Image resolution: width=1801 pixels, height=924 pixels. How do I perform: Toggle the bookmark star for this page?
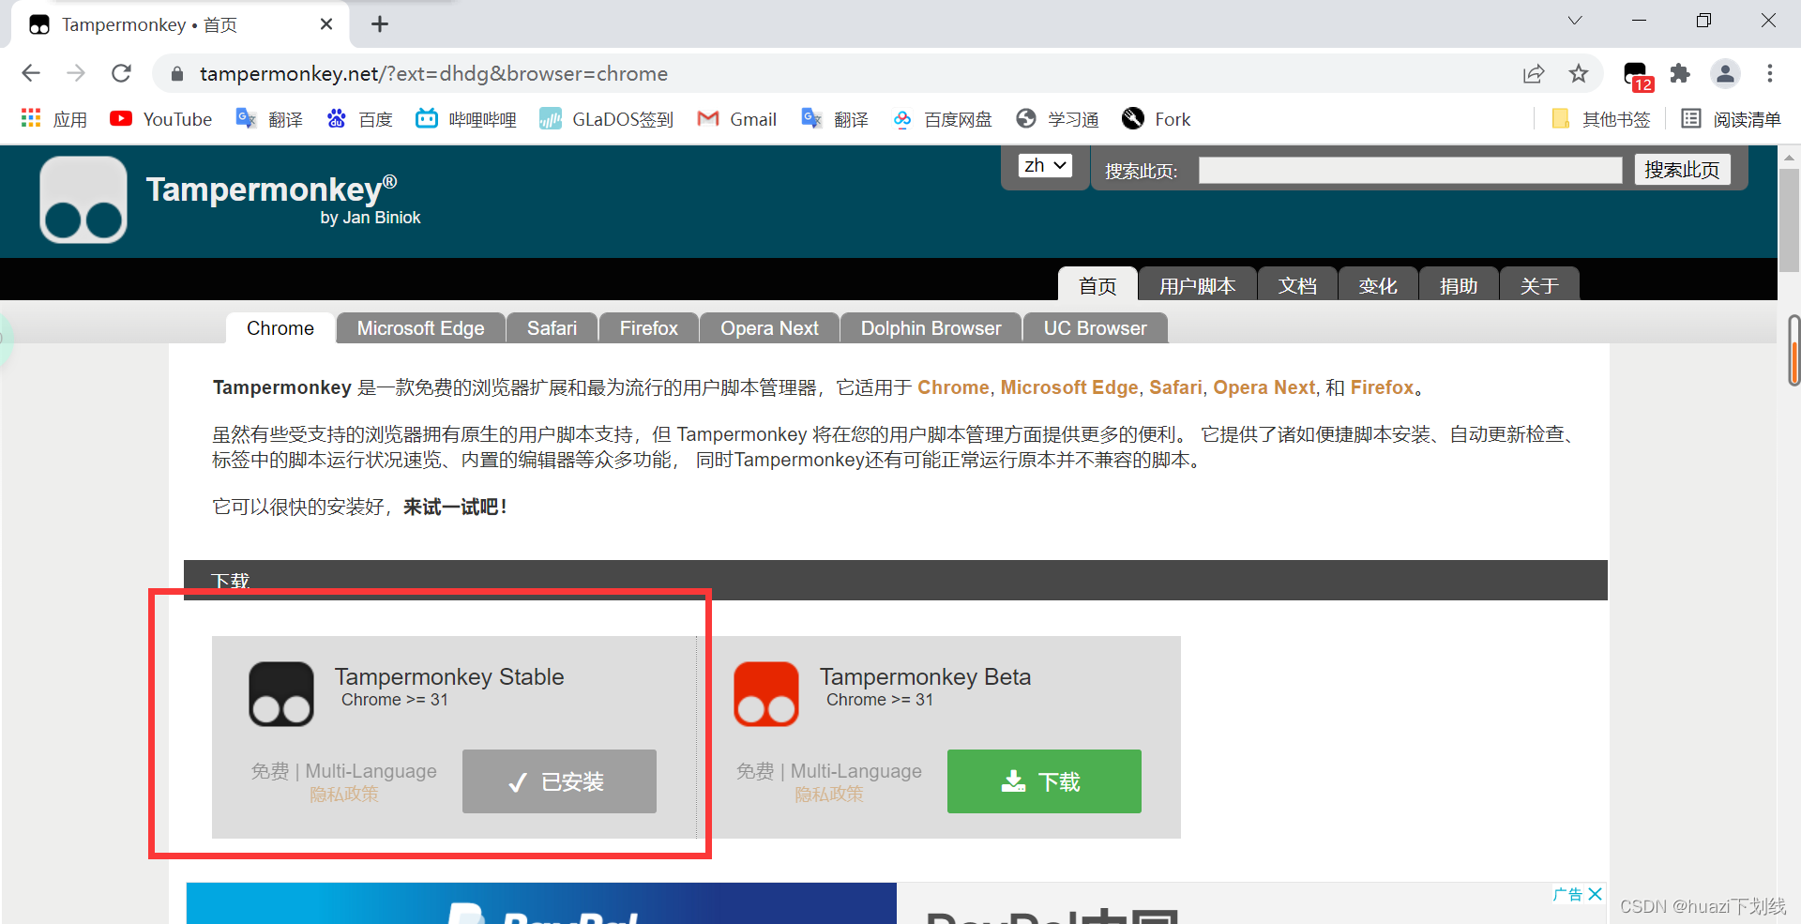tap(1579, 73)
